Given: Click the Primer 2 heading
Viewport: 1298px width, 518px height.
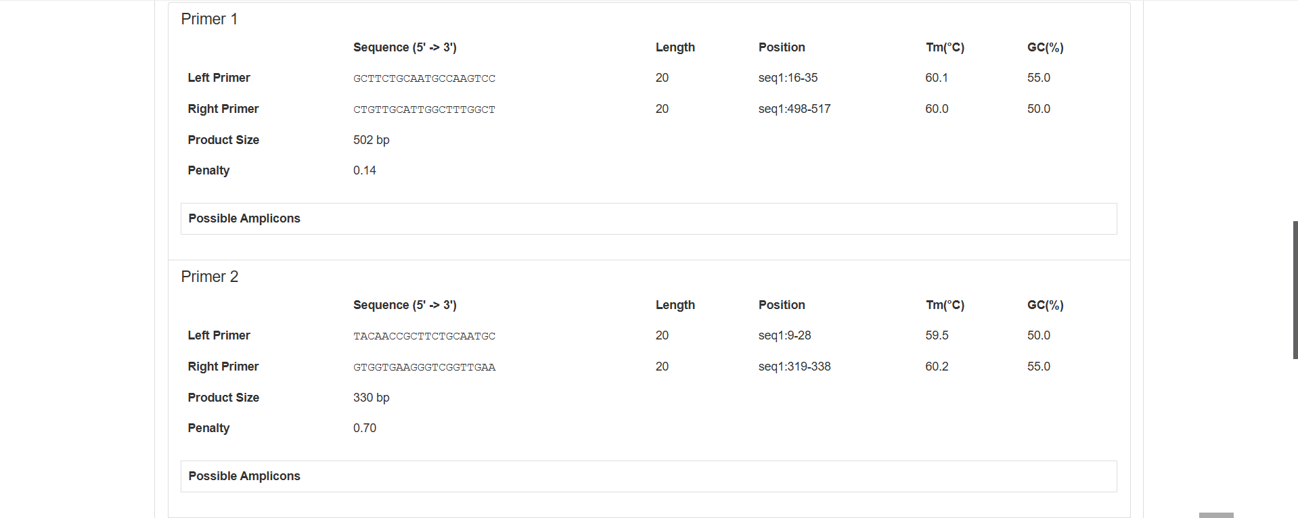Looking at the screenshot, I should (x=210, y=277).
